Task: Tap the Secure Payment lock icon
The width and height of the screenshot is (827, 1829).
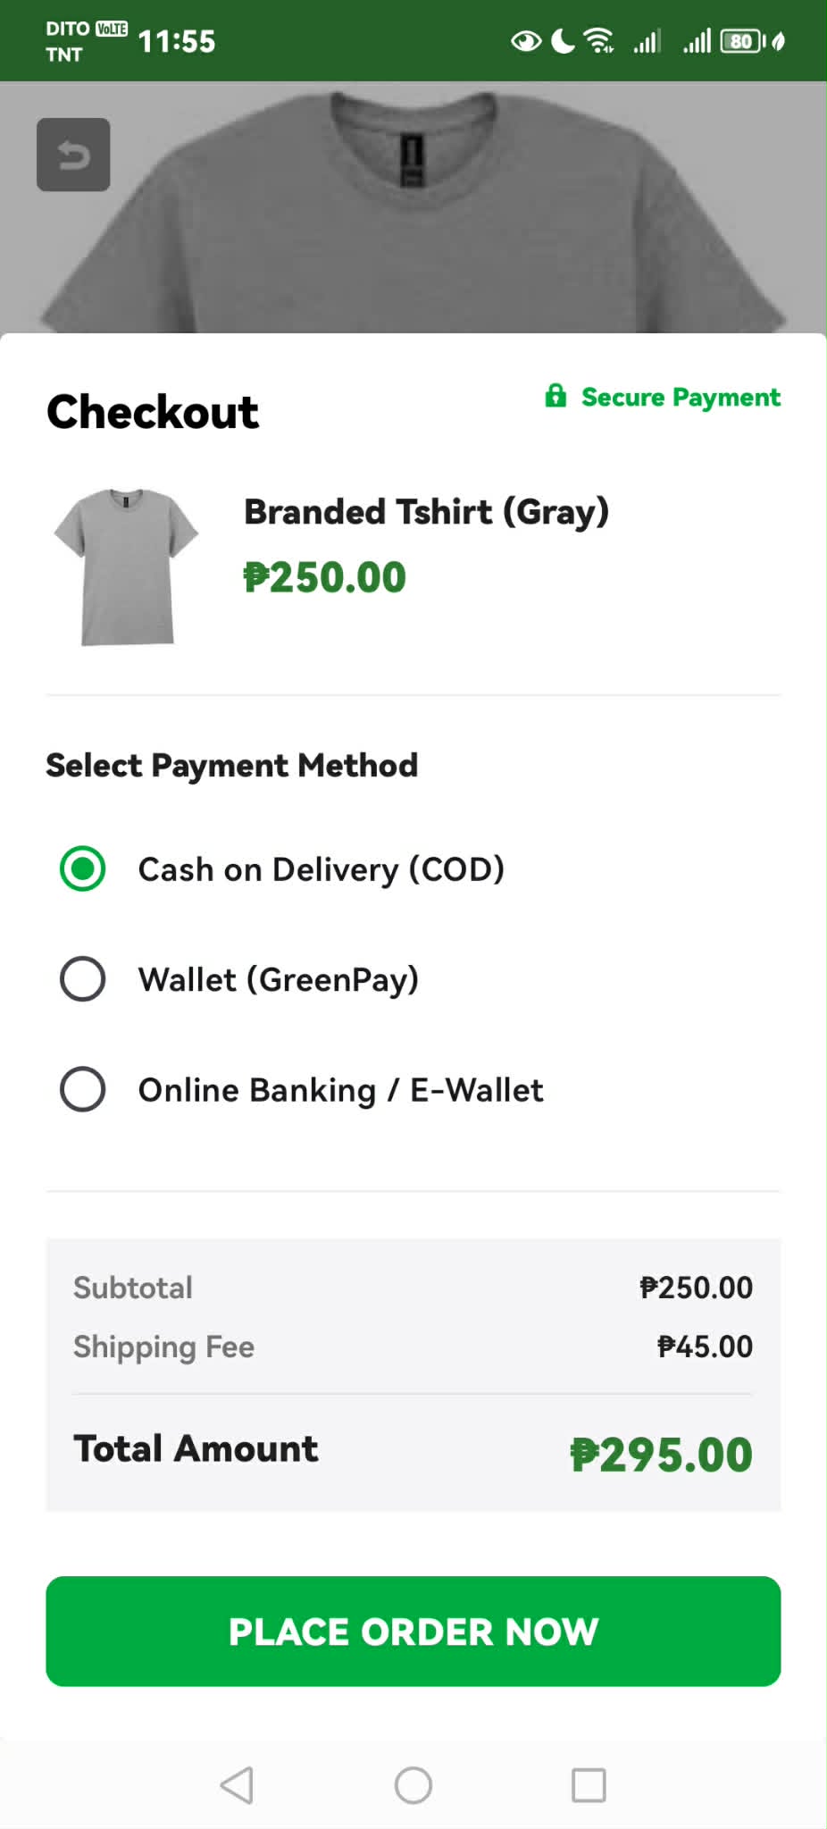Action: click(x=556, y=396)
